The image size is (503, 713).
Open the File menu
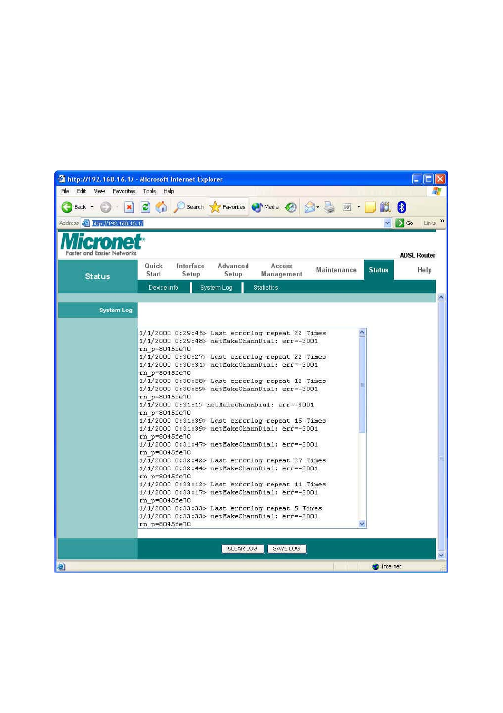pyautogui.click(x=65, y=191)
